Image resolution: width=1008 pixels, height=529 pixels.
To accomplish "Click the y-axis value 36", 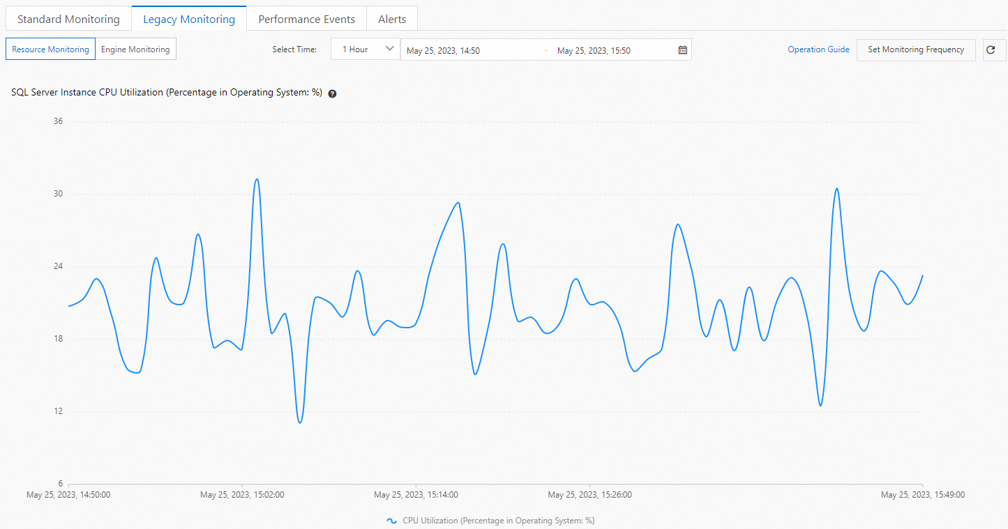I will click(x=58, y=121).
